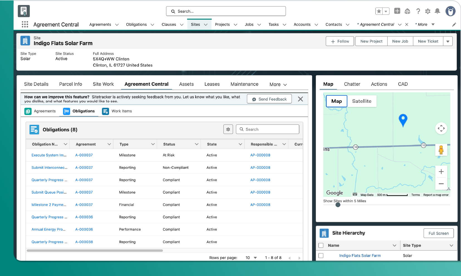Expand the Agreements nav dropdown

[x=117, y=25]
